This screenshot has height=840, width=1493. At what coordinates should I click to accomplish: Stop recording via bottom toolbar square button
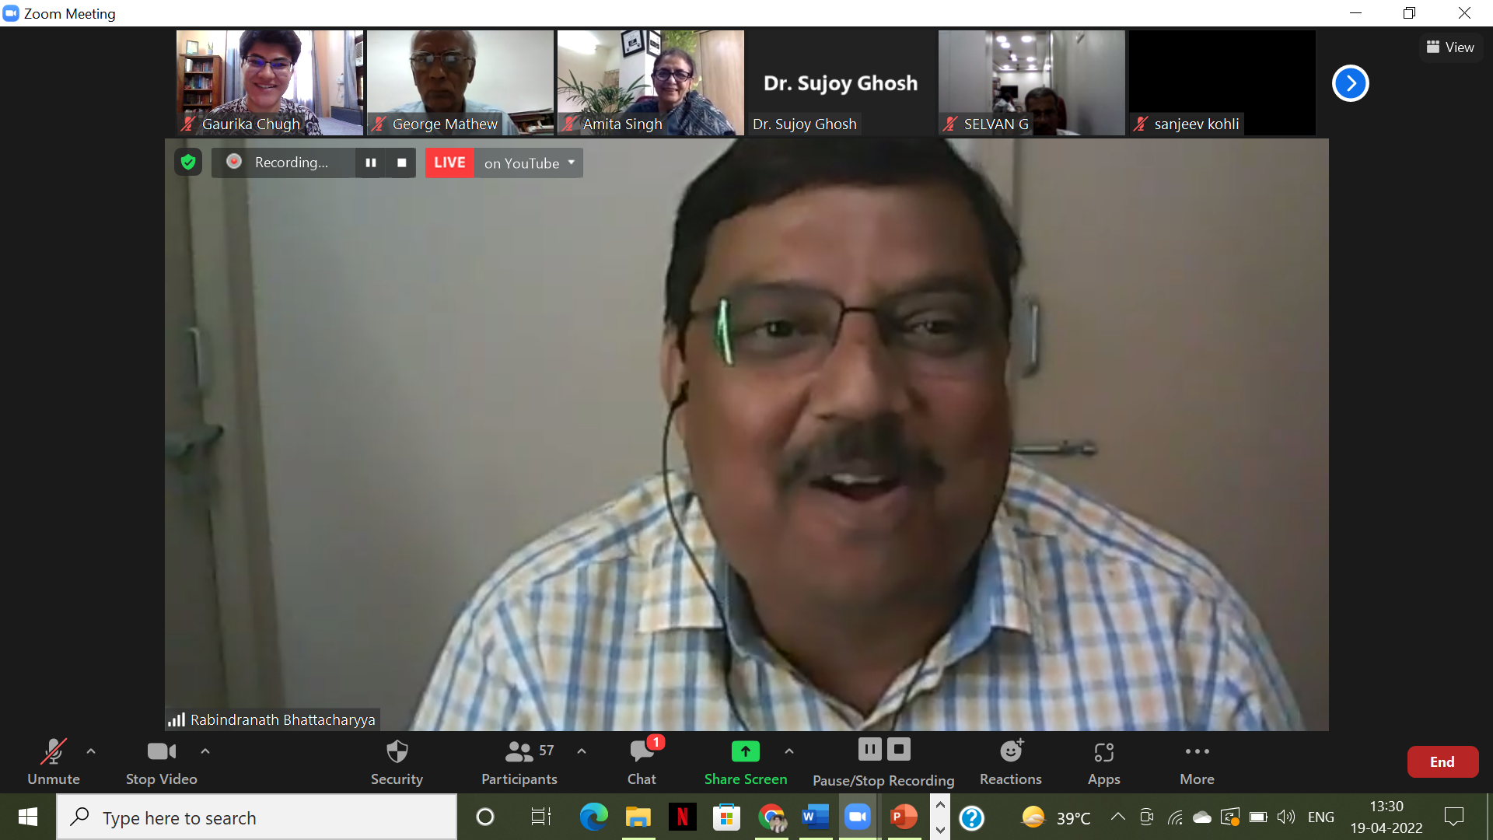[x=899, y=750]
